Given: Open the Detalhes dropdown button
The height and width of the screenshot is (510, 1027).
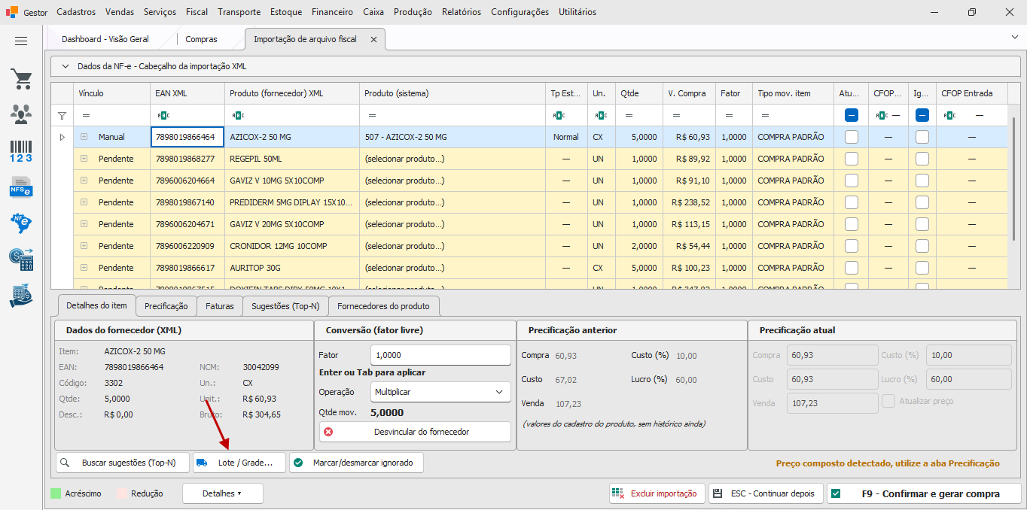Looking at the screenshot, I should [x=223, y=493].
